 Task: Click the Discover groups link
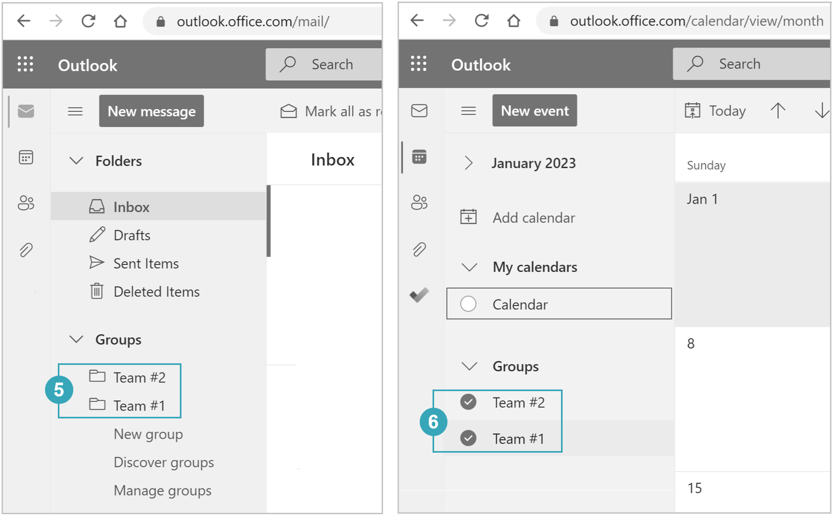pos(164,462)
